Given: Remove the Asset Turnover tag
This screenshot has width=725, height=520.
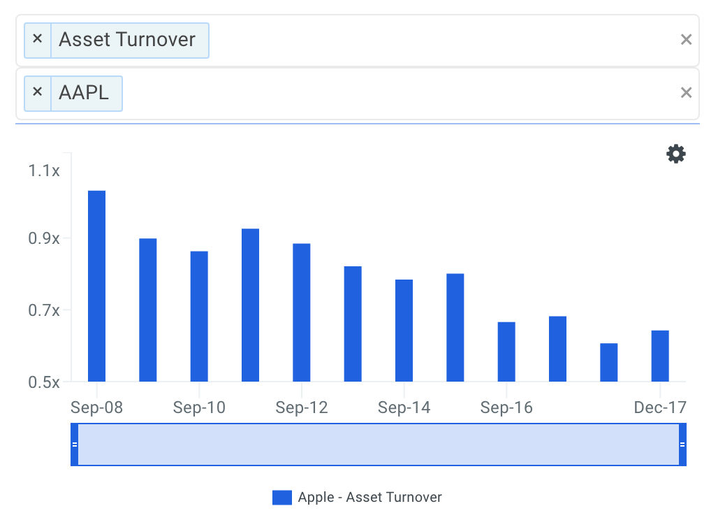Looking at the screenshot, I should (x=38, y=41).
